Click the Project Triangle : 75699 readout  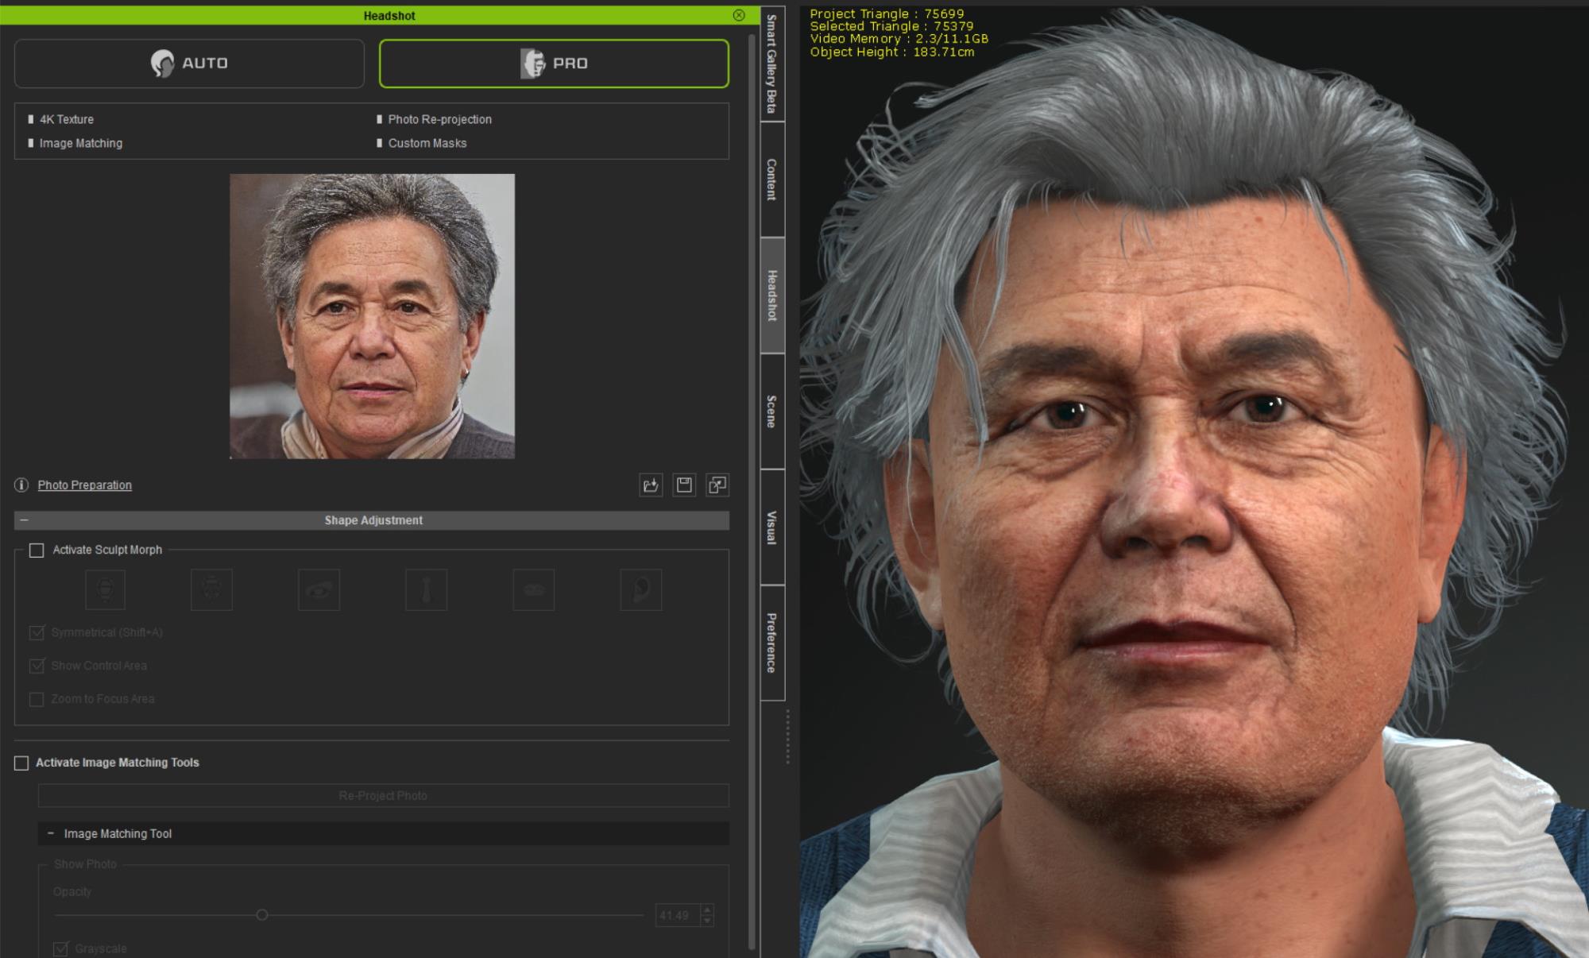point(887,14)
